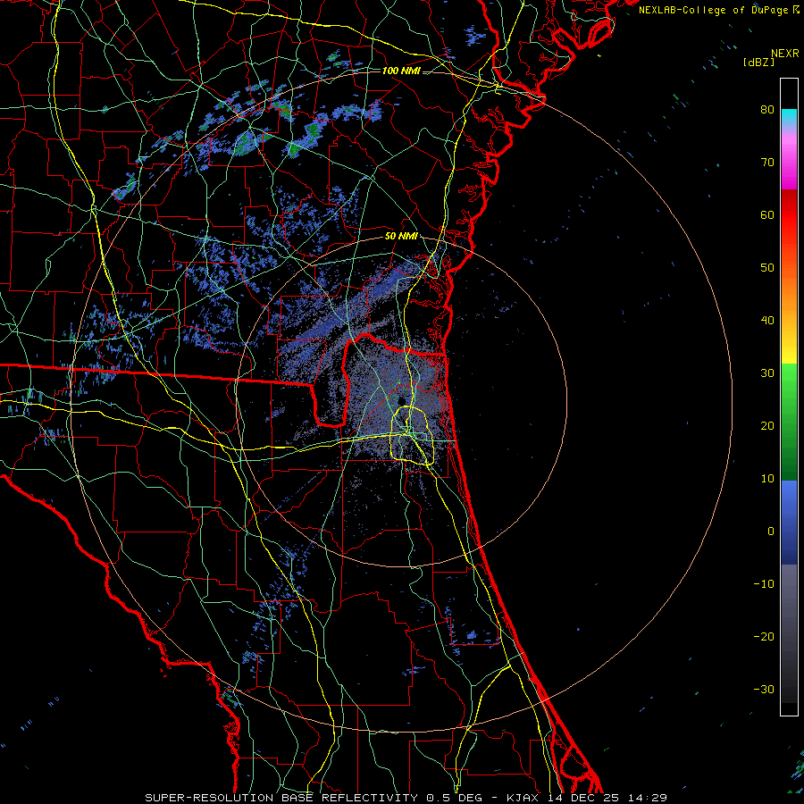Click the KJAX radar site identifier
804x804 pixels.
point(523,798)
